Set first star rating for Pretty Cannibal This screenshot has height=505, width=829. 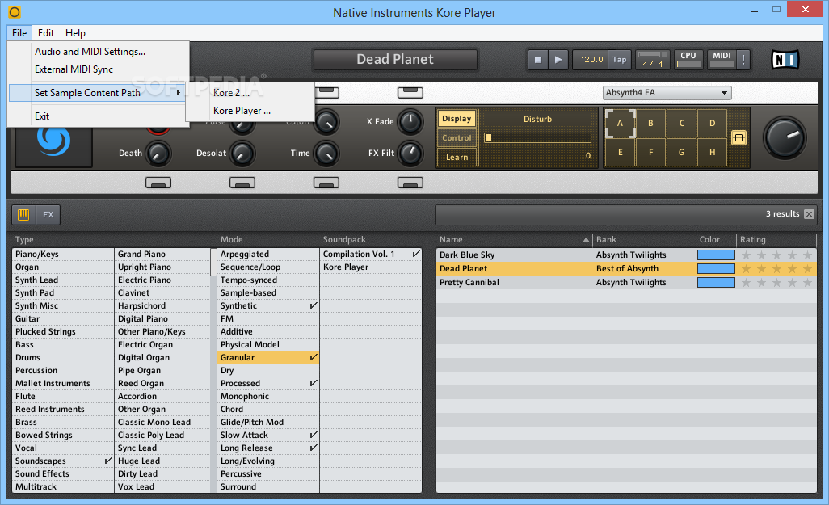[746, 282]
